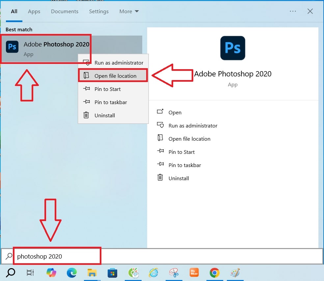Open Google Chrome from the taskbar

[214, 273]
